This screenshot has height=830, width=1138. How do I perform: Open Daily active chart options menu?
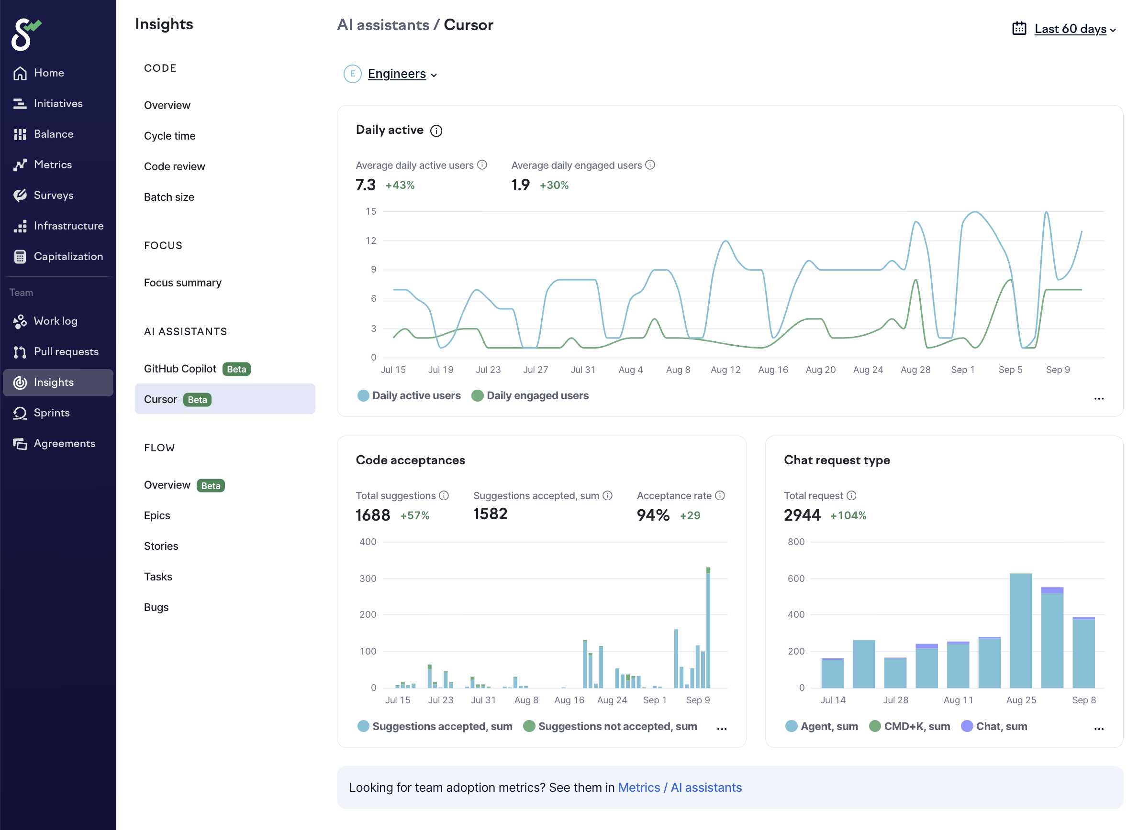click(x=1099, y=399)
